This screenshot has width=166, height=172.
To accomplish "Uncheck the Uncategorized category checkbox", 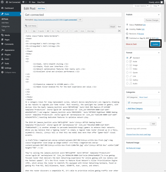I will coord(129,102).
